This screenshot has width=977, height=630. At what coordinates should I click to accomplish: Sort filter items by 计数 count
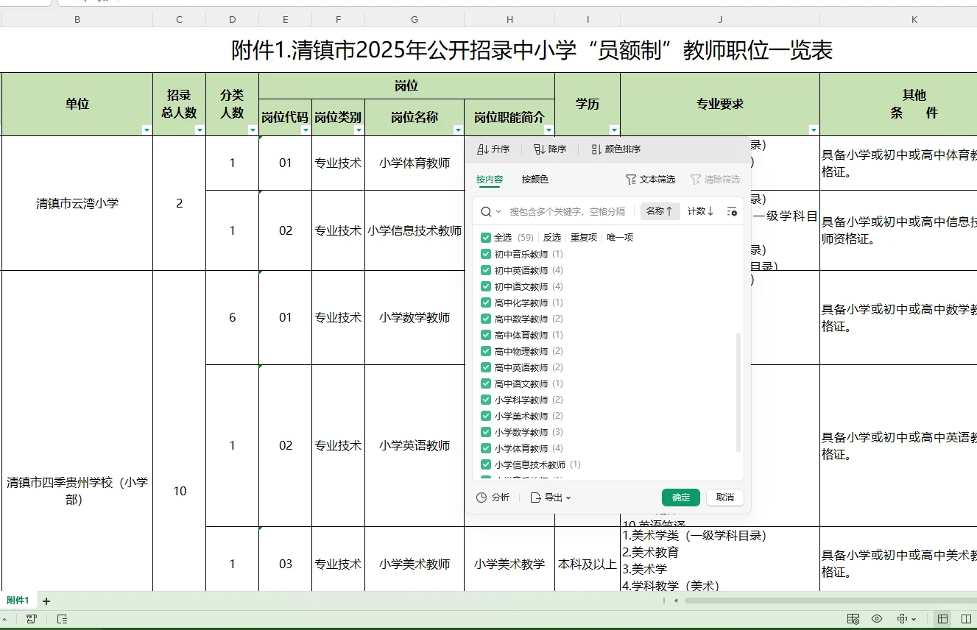(x=701, y=211)
